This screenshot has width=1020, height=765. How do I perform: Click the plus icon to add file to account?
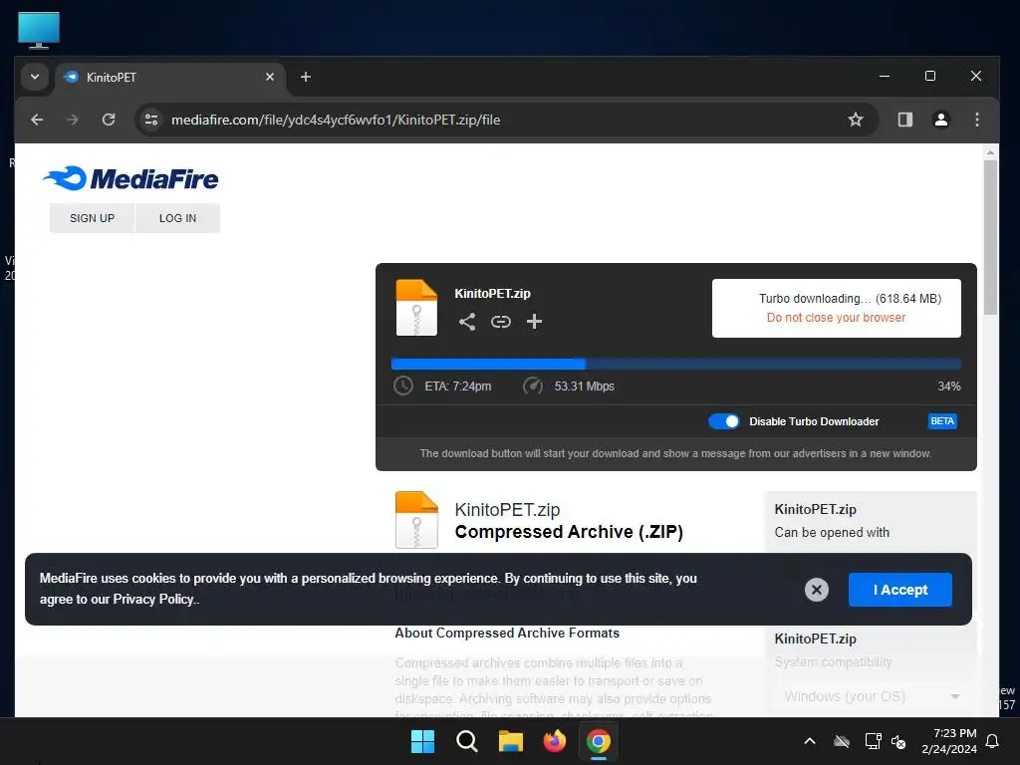click(534, 322)
